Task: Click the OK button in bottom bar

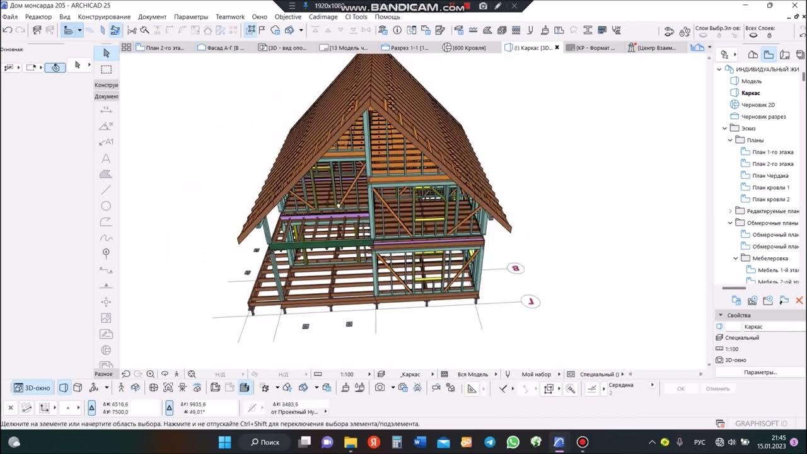Action: [x=681, y=388]
